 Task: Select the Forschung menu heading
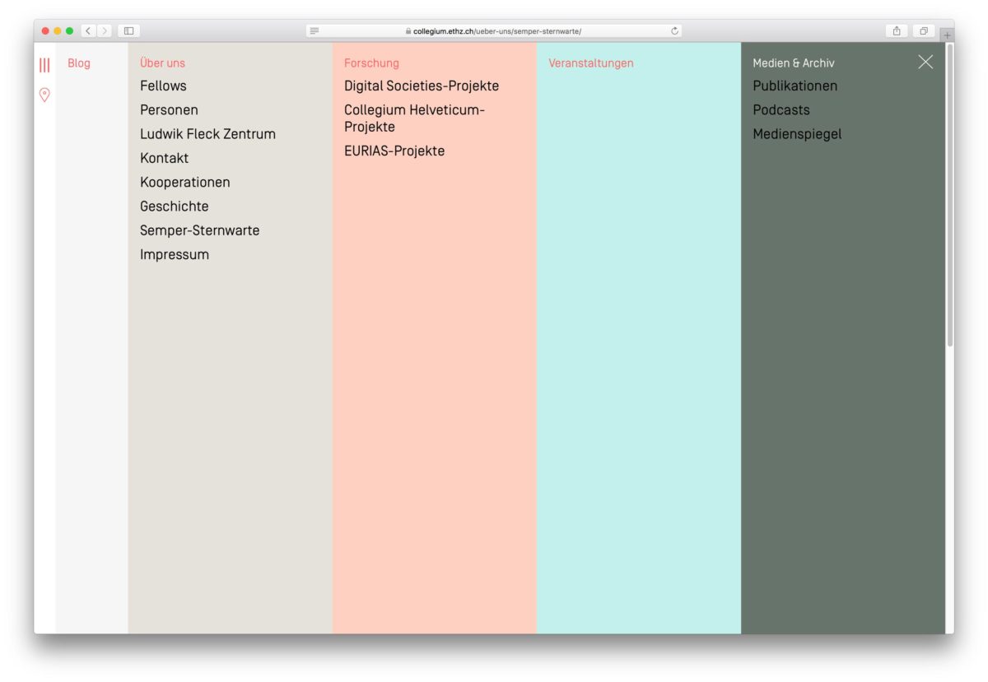point(371,63)
